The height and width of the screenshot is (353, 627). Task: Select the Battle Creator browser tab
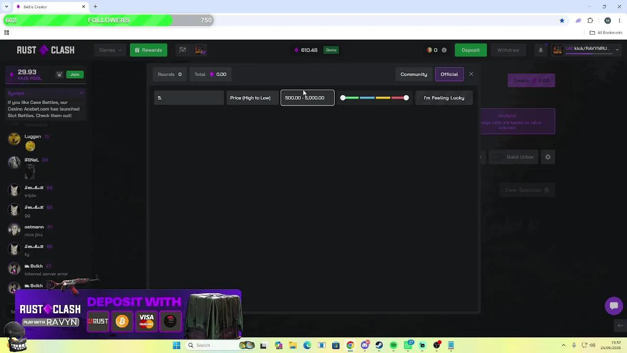pos(50,6)
